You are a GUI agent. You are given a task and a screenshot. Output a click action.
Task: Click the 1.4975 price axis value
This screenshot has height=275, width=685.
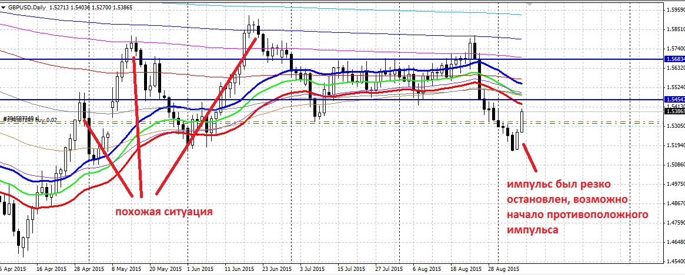[x=676, y=184]
